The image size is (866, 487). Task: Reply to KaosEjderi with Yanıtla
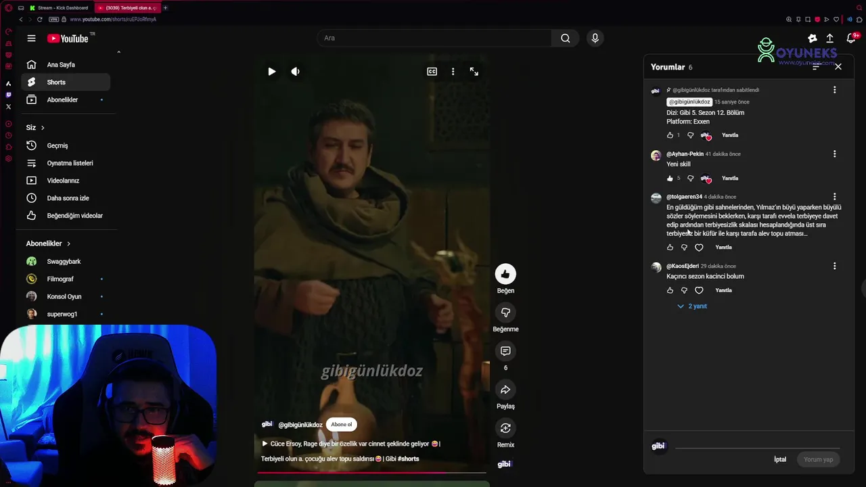coord(723,291)
